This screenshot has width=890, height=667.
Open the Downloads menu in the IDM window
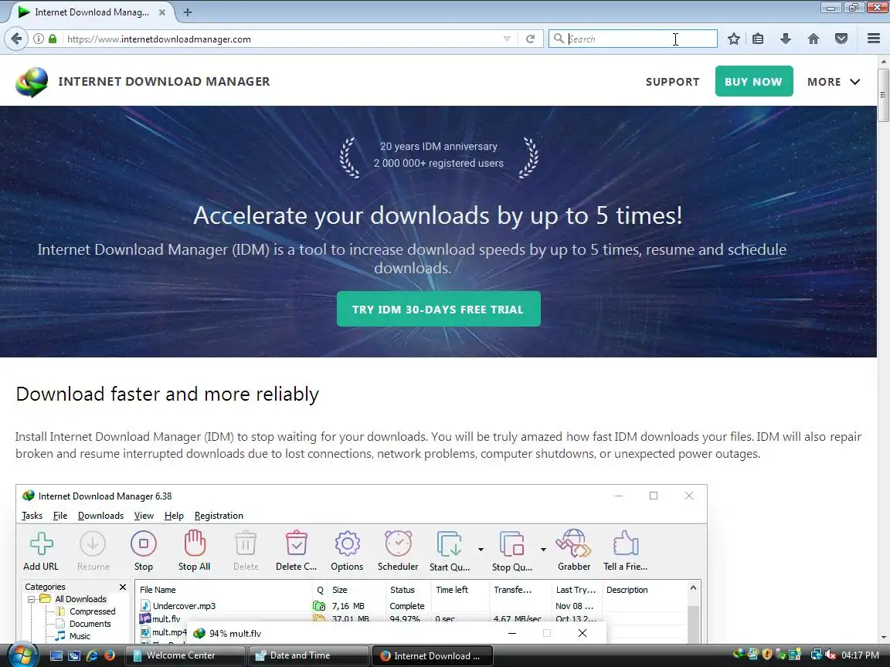coord(100,516)
